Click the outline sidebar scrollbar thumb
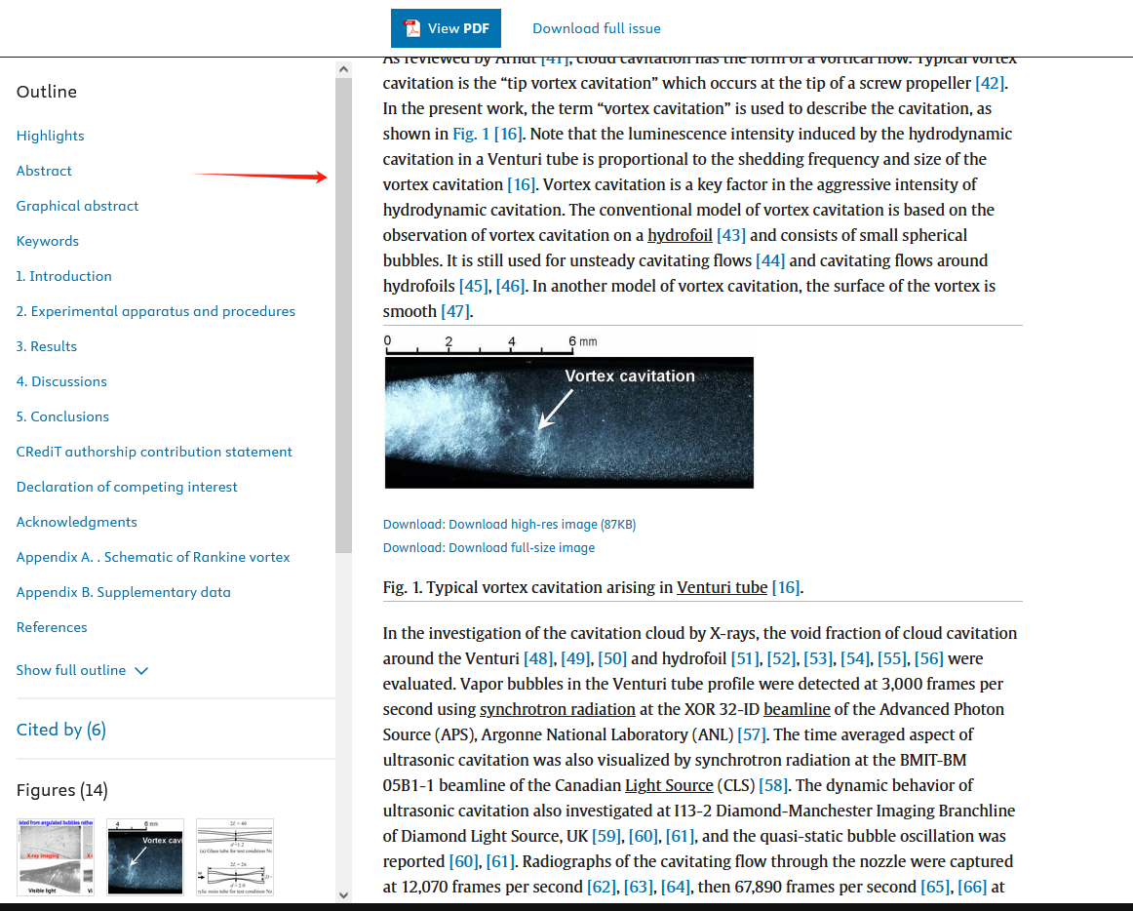 (x=344, y=315)
